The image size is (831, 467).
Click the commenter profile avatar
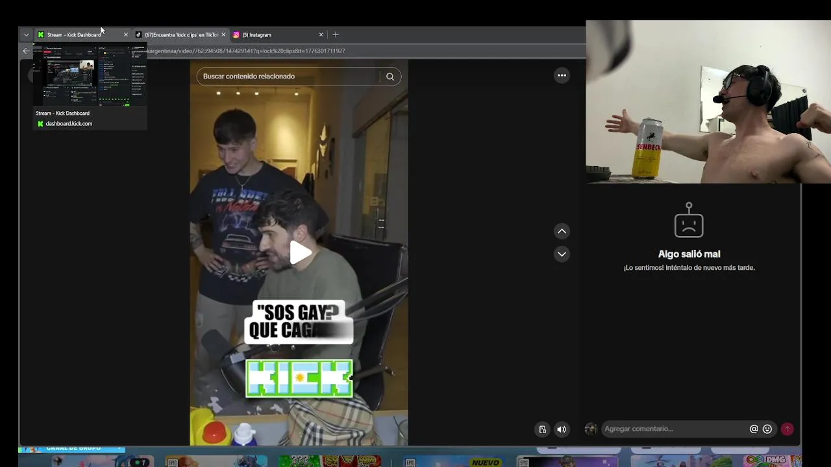(591, 429)
